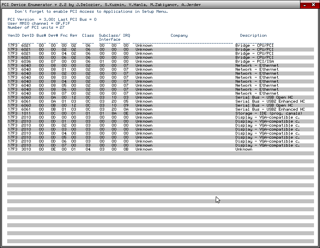Select device ID 1011 in the list
Viewport: 320px width, 248px height.
(26, 113)
